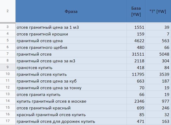Select the cell "отсев гранитной крошки"
This screenshot has width=171, height=125.
(71, 34)
